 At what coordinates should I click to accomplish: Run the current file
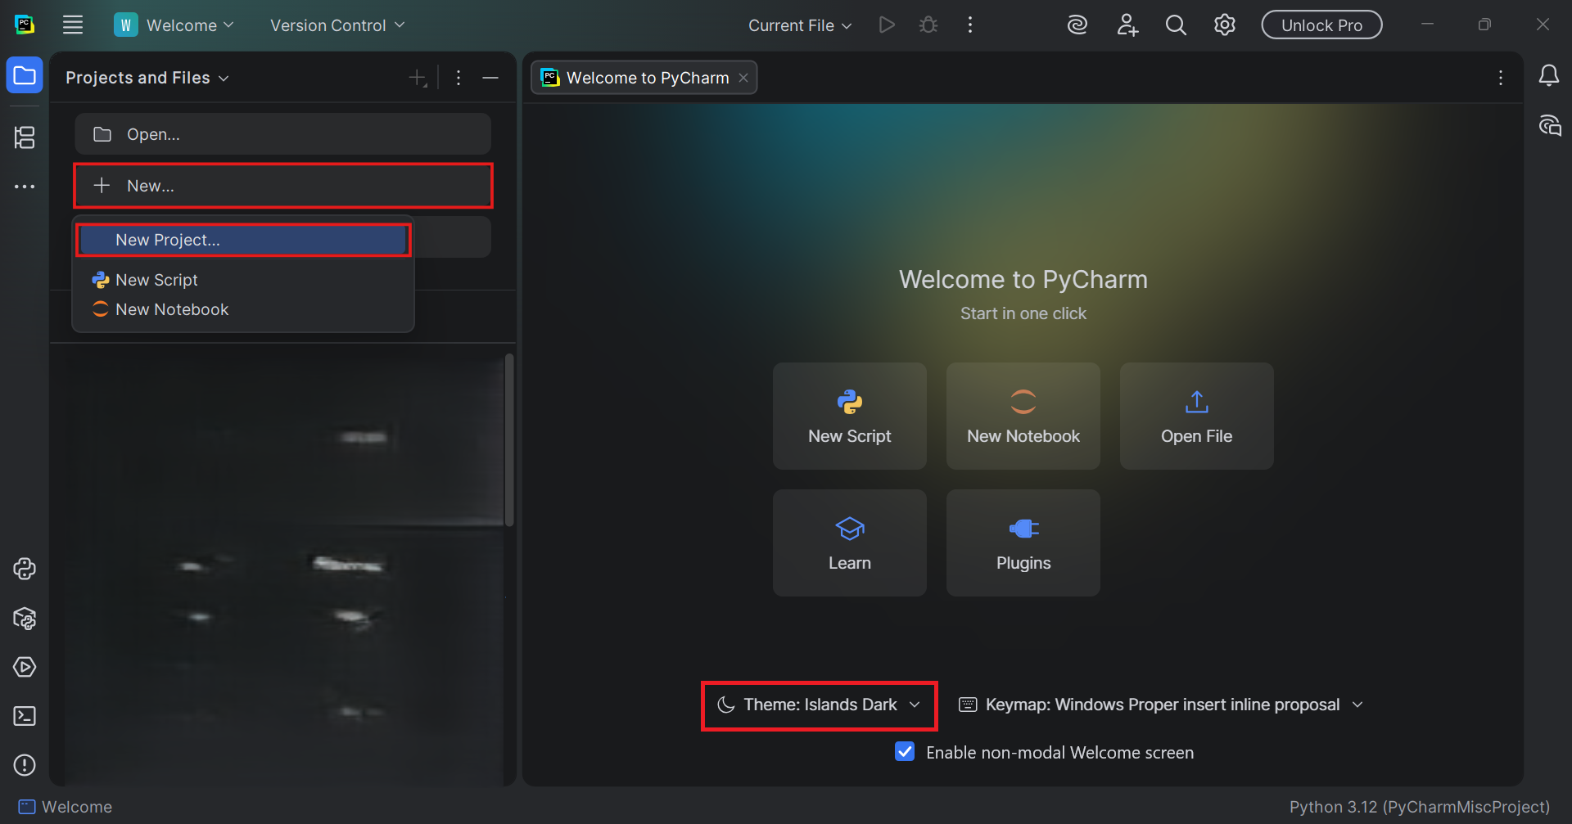pyautogui.click(x=887, y=25)
